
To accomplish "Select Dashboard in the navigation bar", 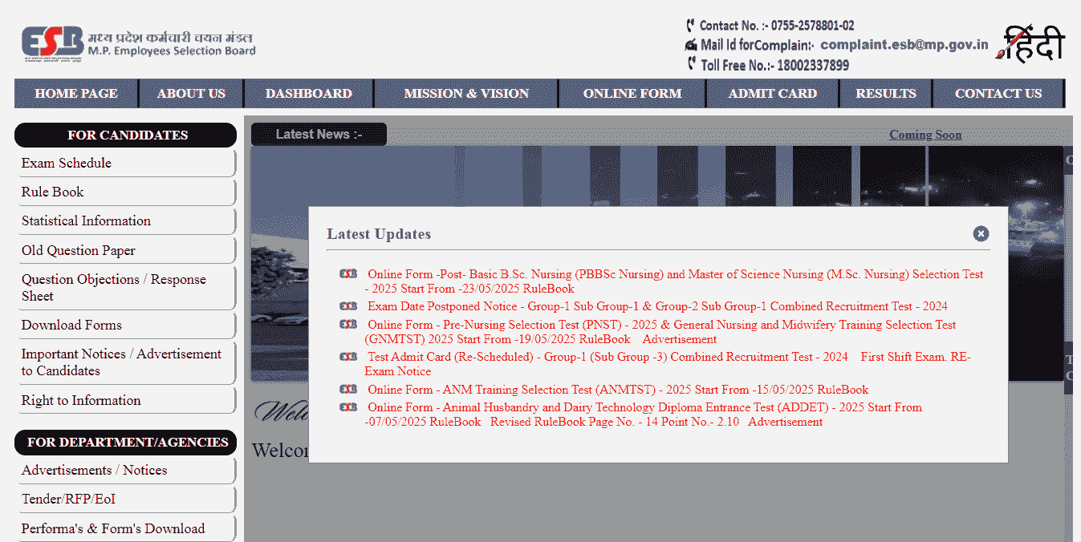I will [x=308, y=94].
